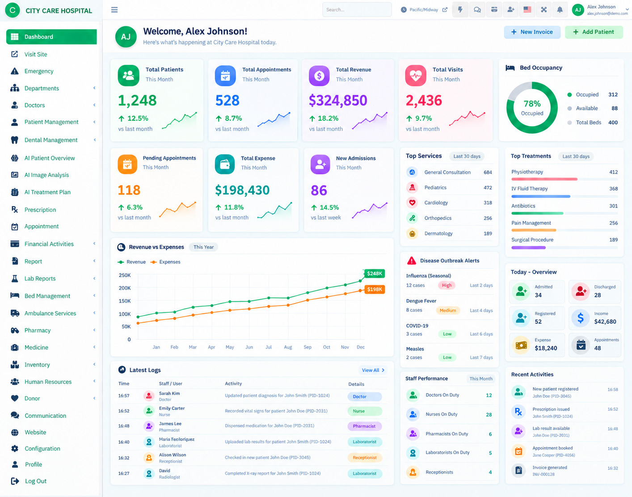The image size is (632, 497).
Task: Click the This Year filter on Revenue chart
Action: 203,247
